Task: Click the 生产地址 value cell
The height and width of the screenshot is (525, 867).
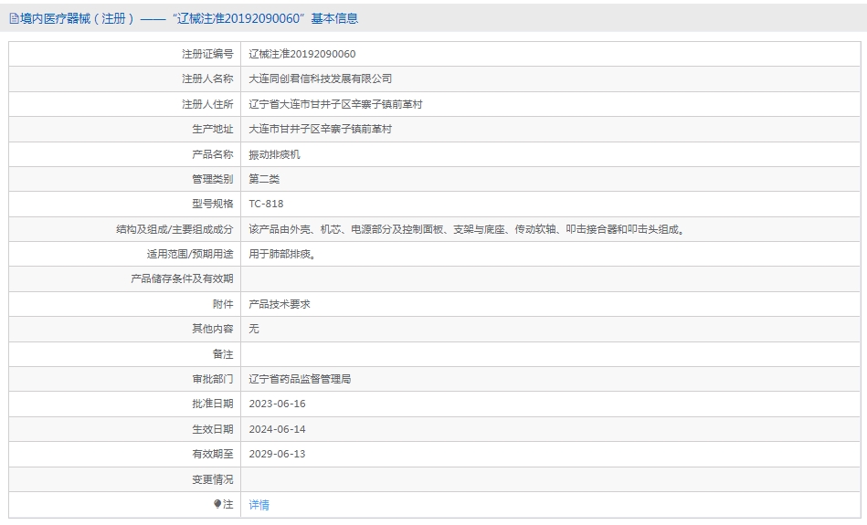Action: [x=550, y=130]
